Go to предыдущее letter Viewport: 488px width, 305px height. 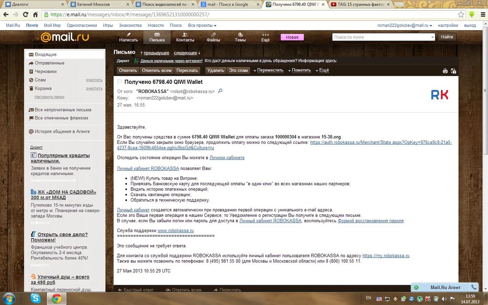(x=156, y=53)
